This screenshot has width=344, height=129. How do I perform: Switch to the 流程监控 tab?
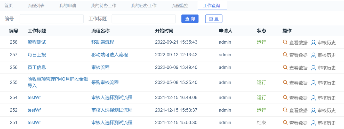click(180, 5)
